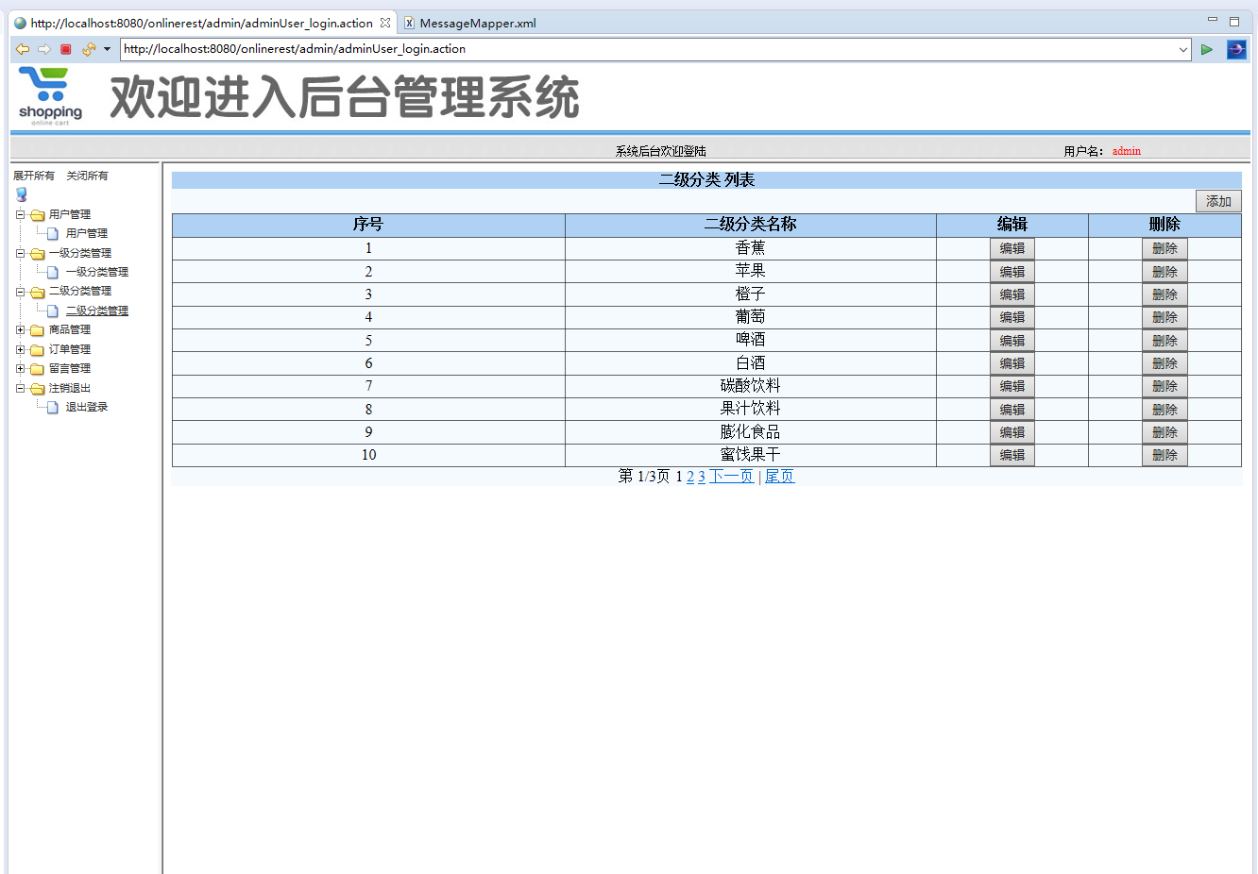The image size is (1258, 874).
Task: Open page 2 via pagination link
Action: pos(690,477)
